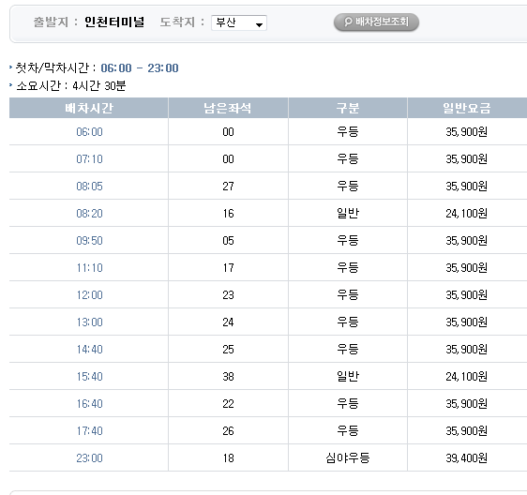Select the 17:40 departure time
Image resolution: width=527 pixels, height=495 pixels.
click(x=89, y=431)
